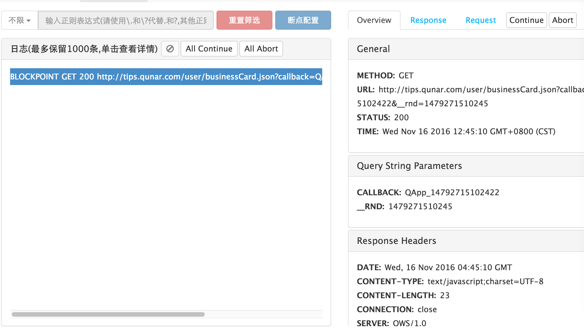Screen dimensions: 584x334
Task: Open the Request tab
Action: tap(481, 20)
